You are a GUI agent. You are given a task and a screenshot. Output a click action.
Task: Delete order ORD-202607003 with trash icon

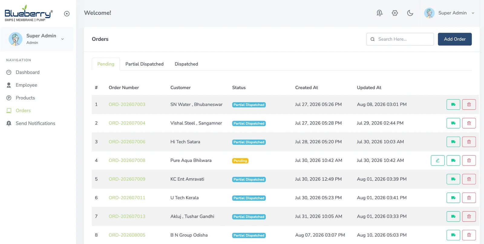[469, 105]
